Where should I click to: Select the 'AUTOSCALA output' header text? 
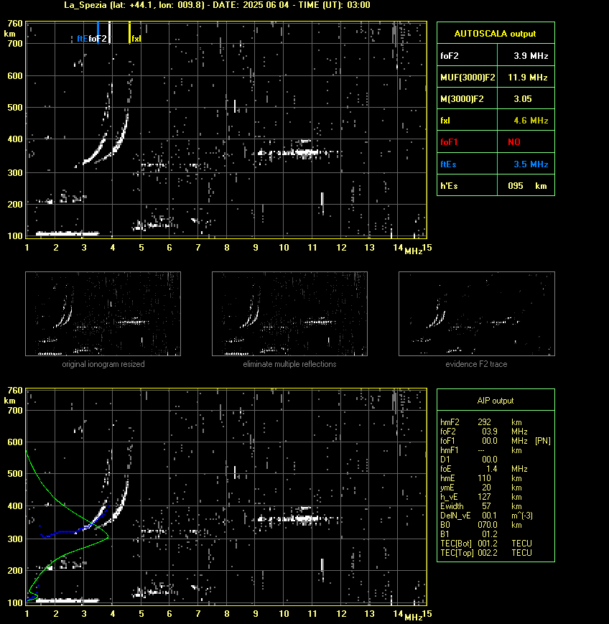point(495,34)
